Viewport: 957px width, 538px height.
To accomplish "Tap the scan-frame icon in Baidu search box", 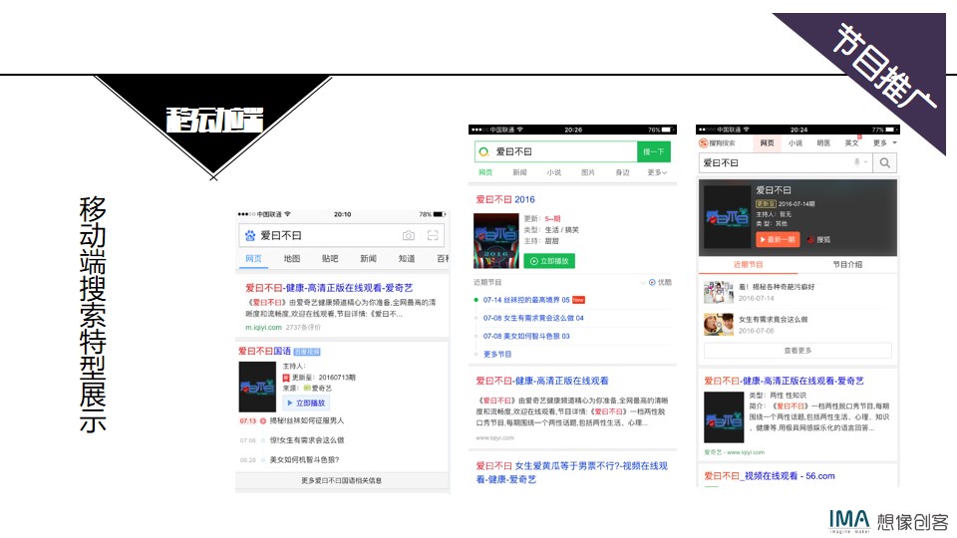I will [433, 235].
